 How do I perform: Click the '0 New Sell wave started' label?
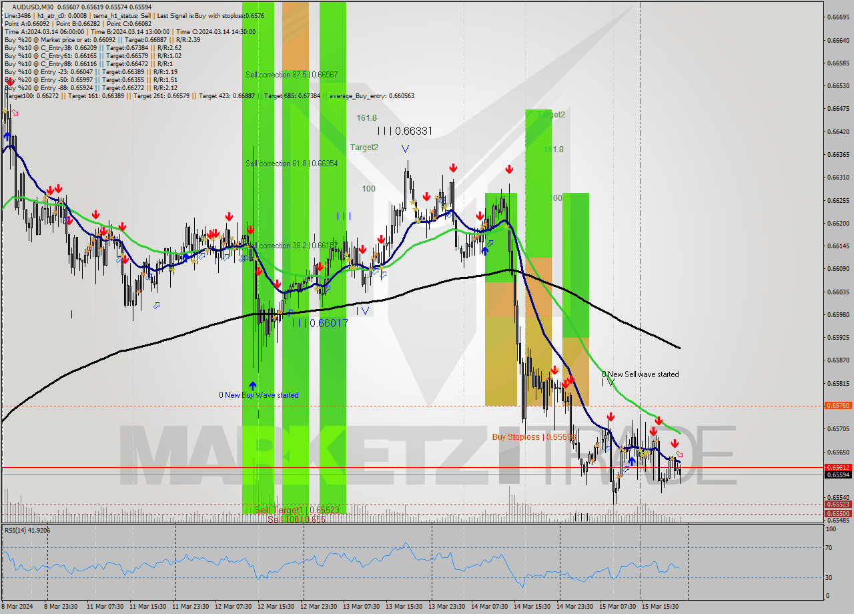point(640,374)
